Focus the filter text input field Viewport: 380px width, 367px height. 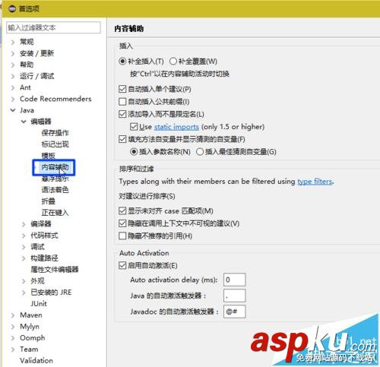click(x=53, y=27)
